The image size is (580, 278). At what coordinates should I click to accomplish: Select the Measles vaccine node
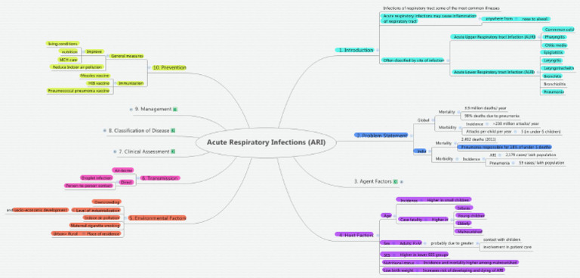[94, 76]
